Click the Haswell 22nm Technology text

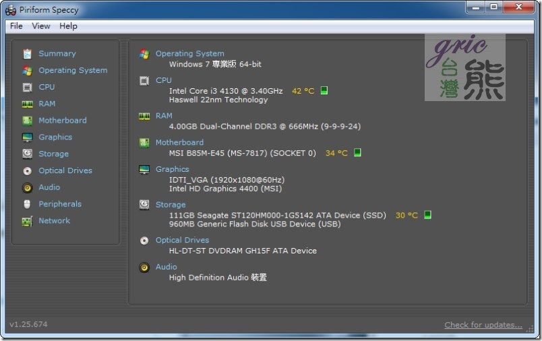pyautogui.click(x=218, y=100)
